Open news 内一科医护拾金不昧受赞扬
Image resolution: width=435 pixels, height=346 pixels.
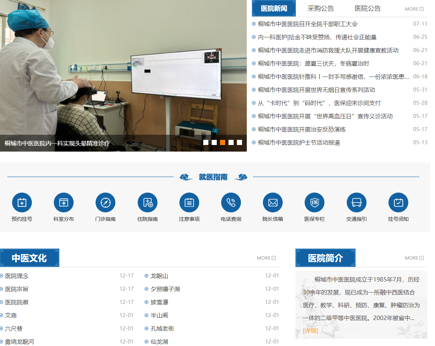click(317, 37)
